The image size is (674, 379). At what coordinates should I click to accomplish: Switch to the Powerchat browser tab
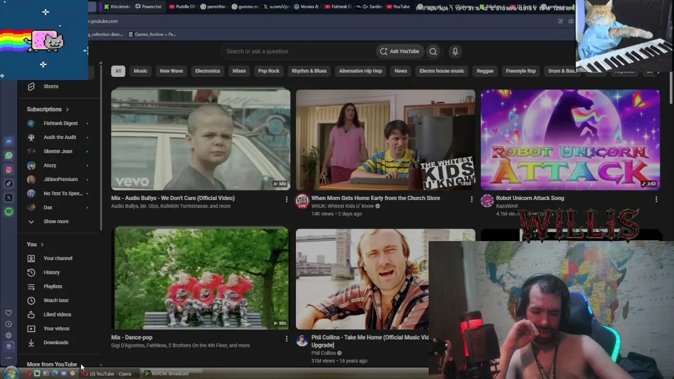pos(149,7)
